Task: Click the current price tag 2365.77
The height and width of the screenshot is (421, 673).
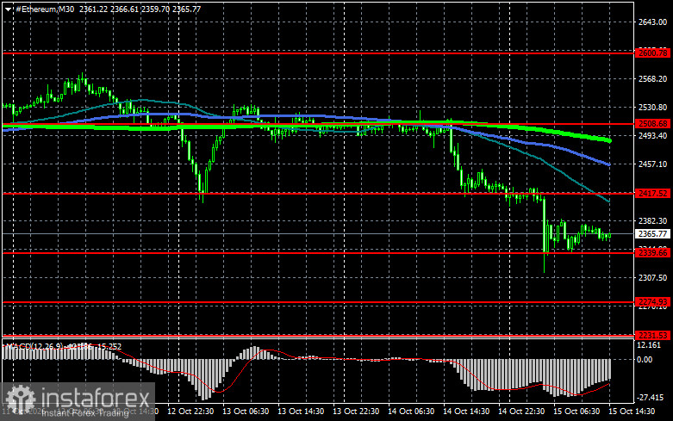Action: [x=652, y=233]
